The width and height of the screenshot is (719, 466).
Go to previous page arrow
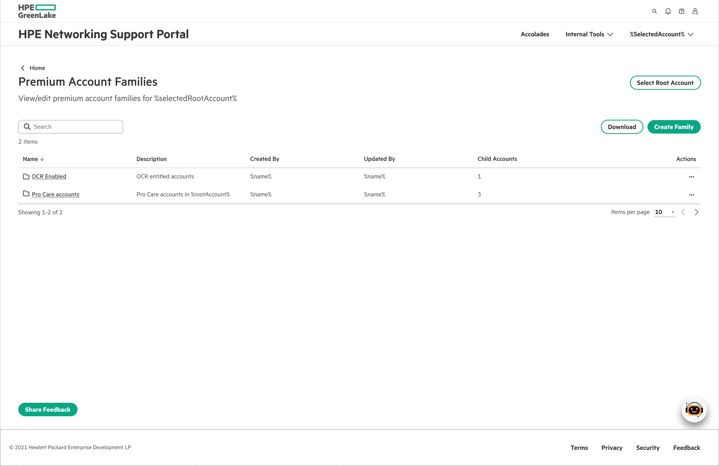[x=683, y=212]
